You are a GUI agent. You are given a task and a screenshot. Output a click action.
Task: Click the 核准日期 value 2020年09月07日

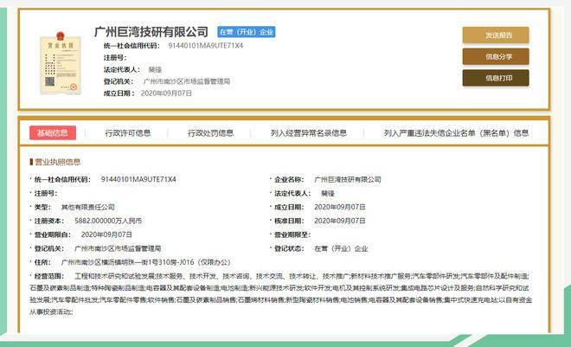[x=340, y=221]
